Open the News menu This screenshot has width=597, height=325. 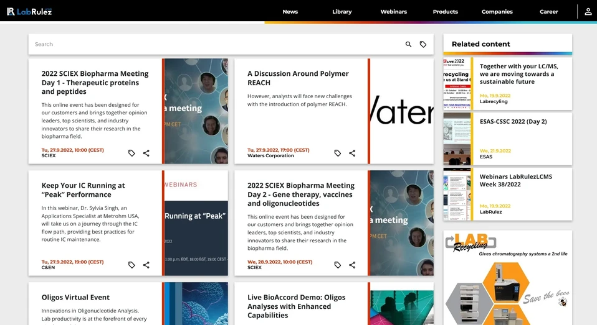click(290, 12)
